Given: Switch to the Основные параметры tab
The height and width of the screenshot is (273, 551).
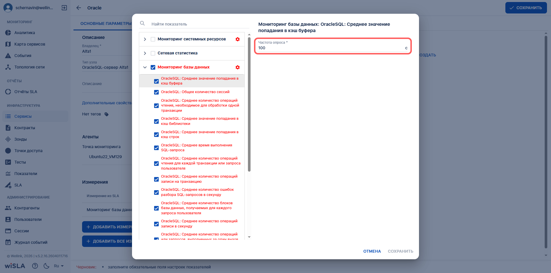Looking at the screenshot, I should pos(106,23).
